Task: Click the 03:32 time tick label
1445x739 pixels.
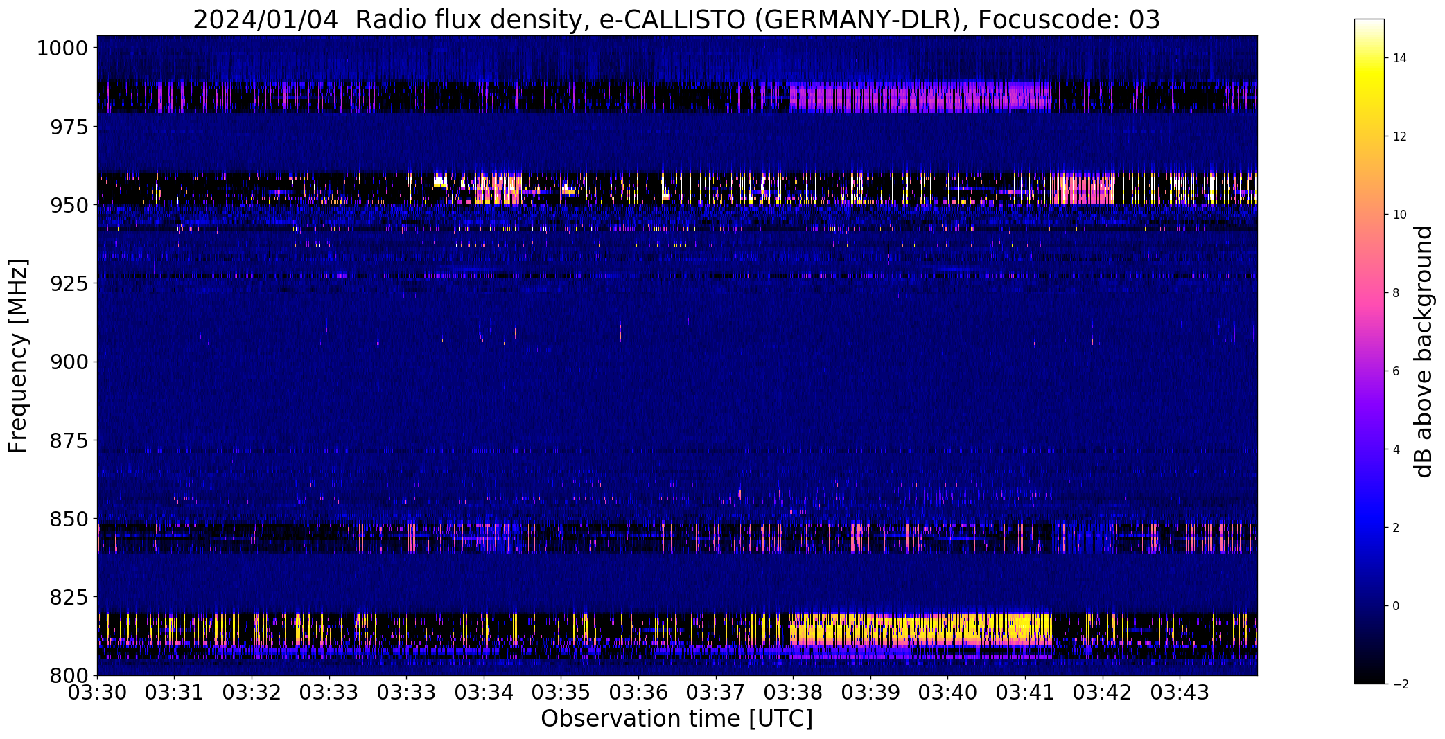Action: tap(252, 692)
